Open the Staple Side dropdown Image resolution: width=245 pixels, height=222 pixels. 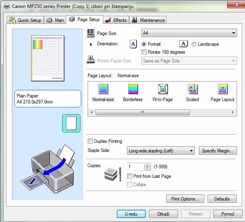click(x=161, y=151)
